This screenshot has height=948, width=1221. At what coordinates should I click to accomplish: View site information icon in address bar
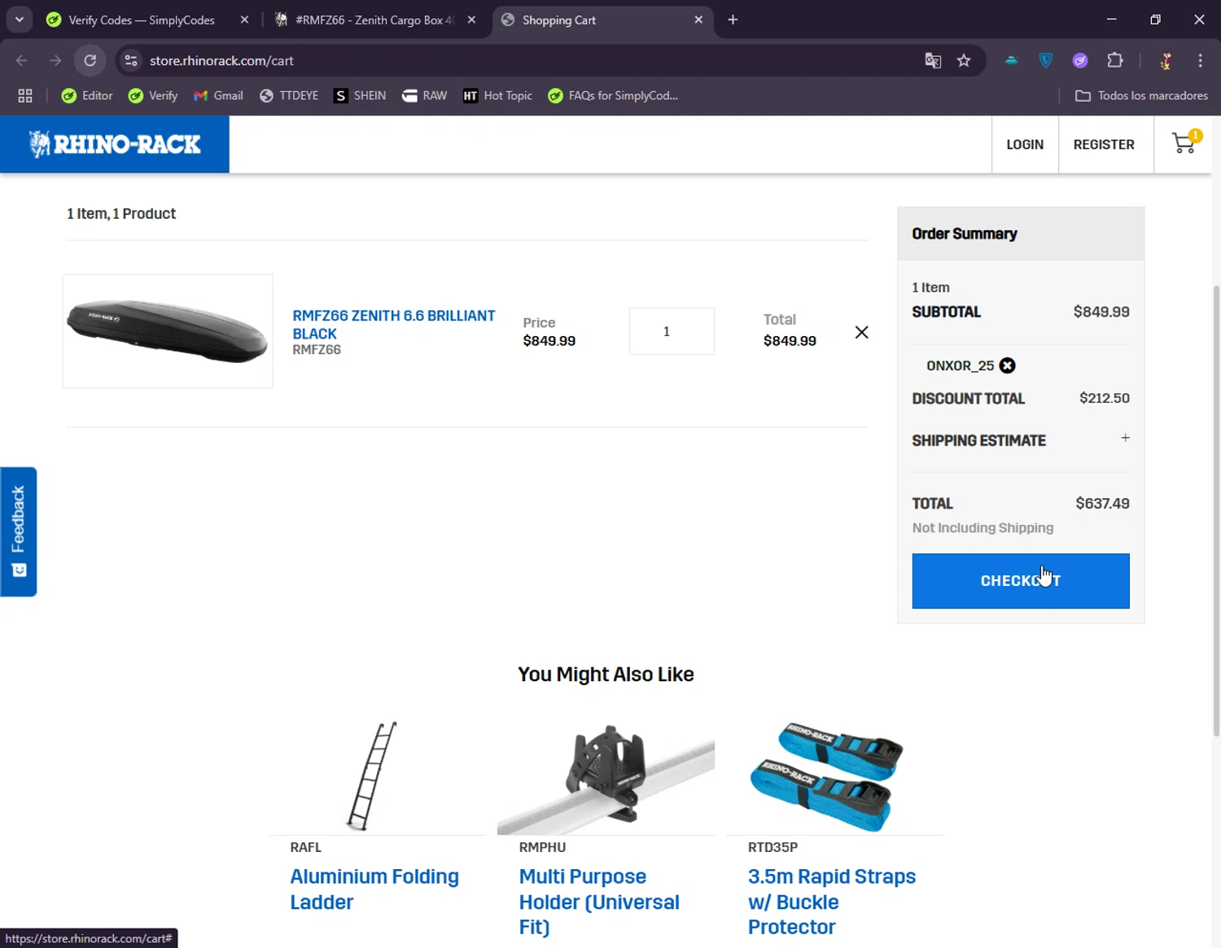[x=131, y=60]
